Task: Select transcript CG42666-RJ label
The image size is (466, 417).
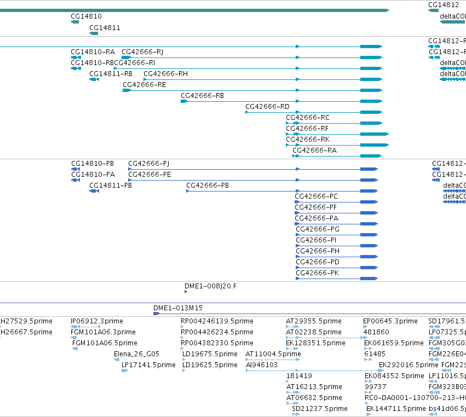Action: pyautogui.click(x=142, y=52)
